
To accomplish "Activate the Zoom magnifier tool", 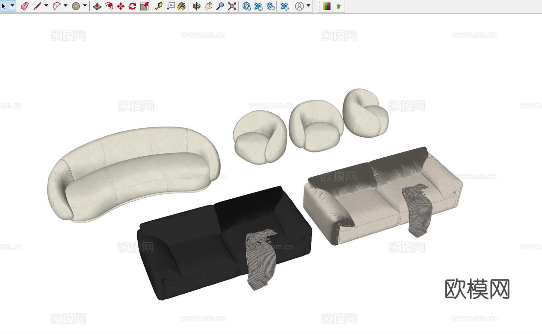I will (220, 6).
